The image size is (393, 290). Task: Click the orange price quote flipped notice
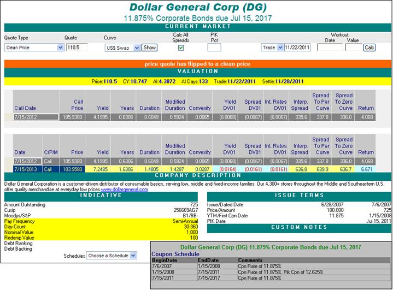197,64
